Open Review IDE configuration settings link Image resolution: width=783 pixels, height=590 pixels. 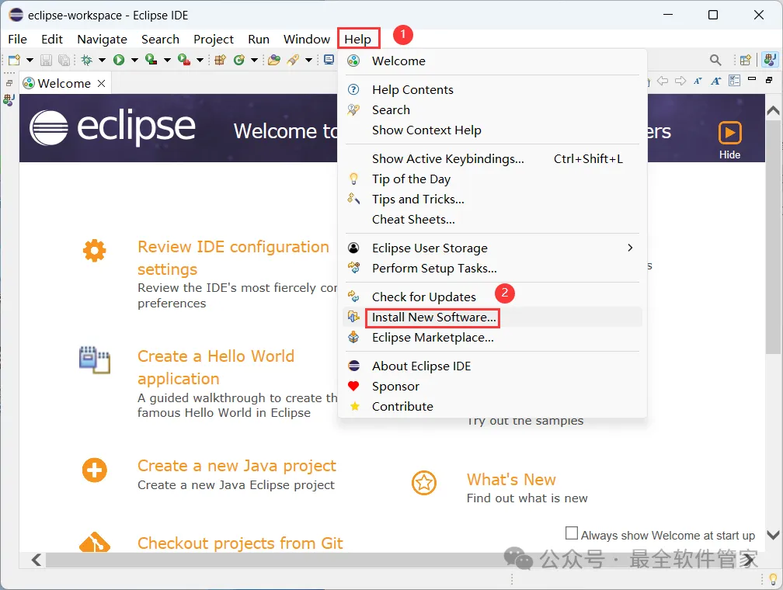[x=233, y=258]
